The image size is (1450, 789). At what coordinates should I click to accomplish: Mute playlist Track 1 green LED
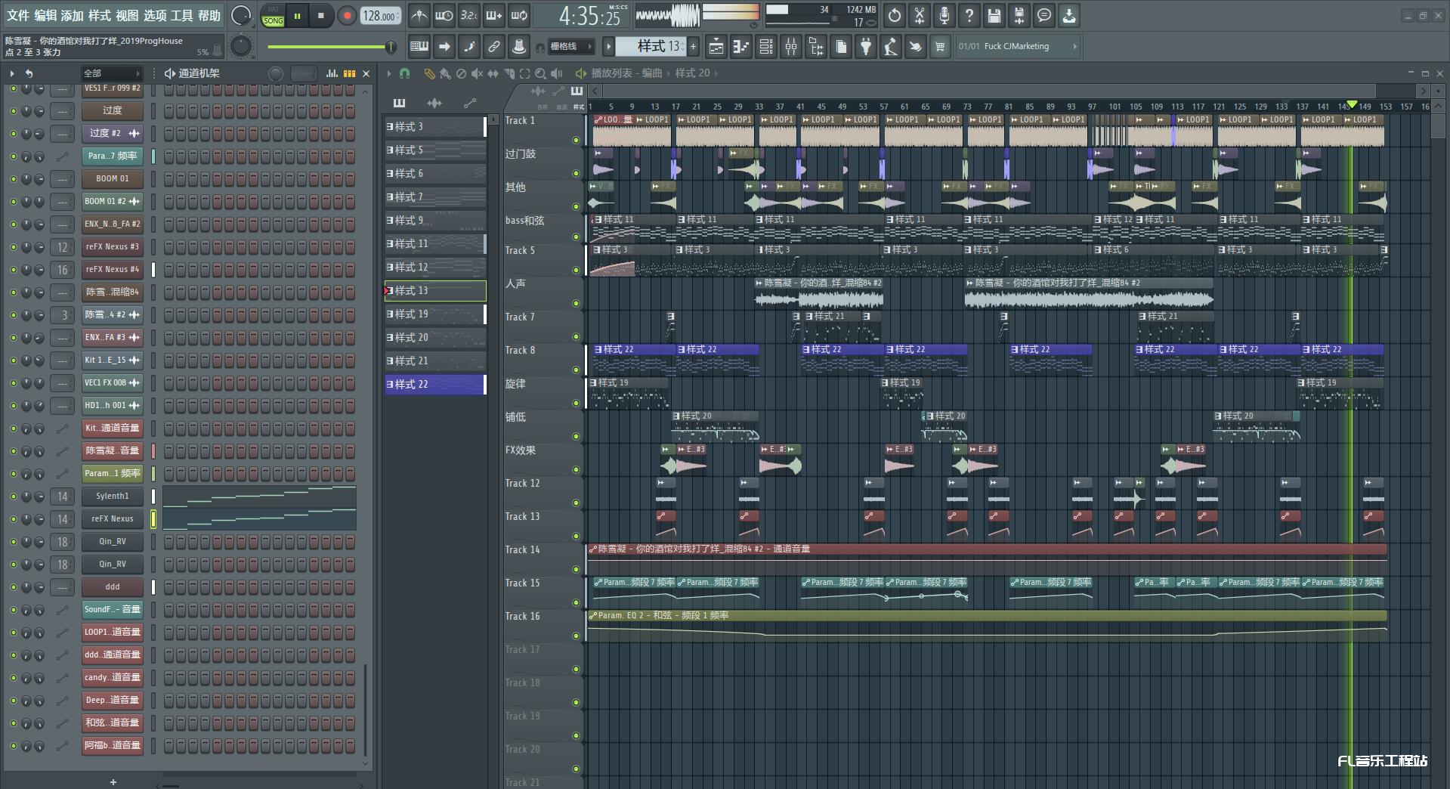click(576, 140)
